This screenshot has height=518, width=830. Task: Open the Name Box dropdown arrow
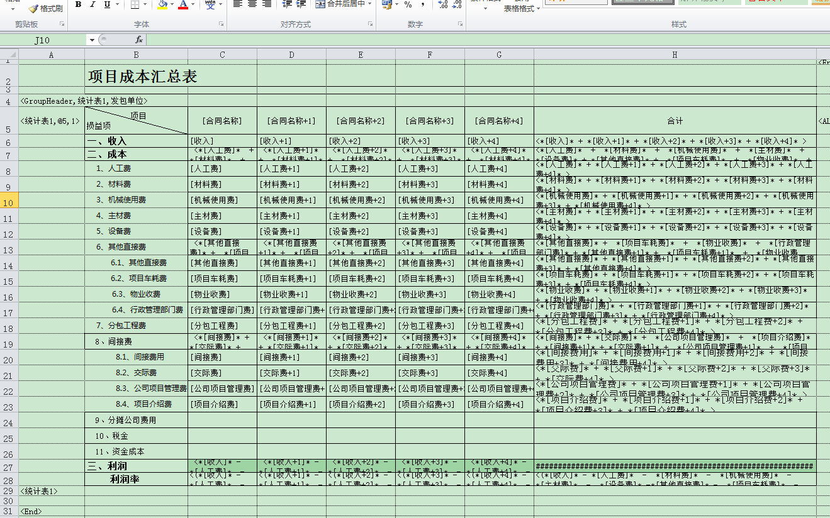pos(92,40)
